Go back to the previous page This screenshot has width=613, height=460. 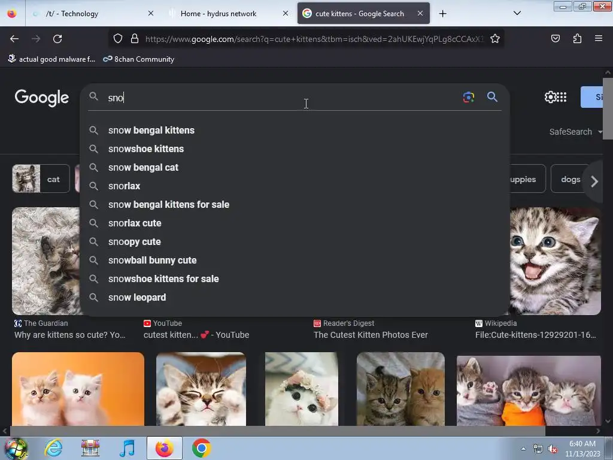[14, 39]
